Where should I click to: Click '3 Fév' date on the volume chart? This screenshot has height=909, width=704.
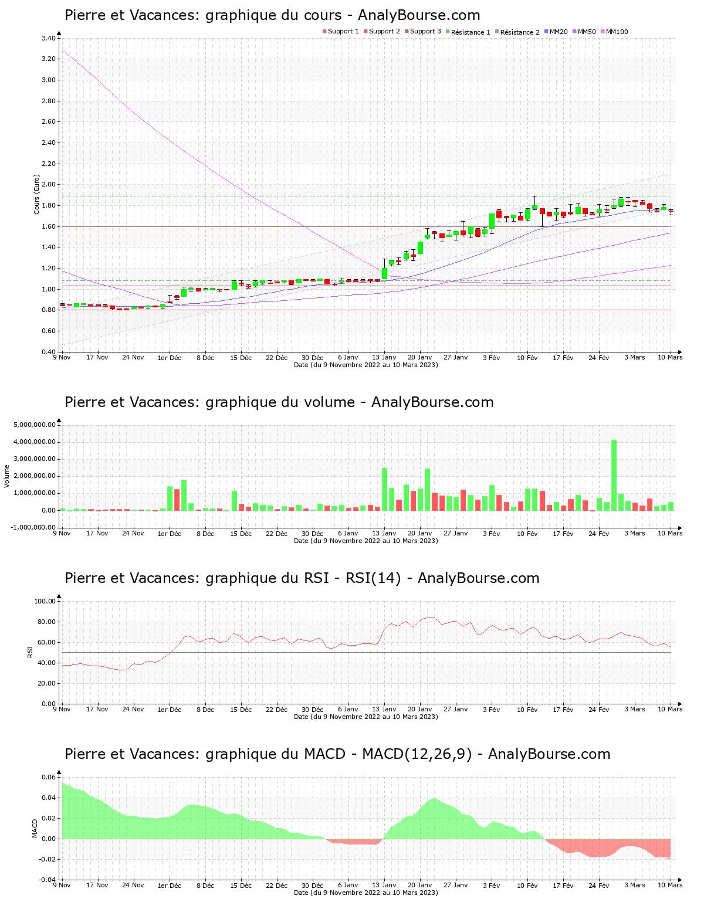point(492,533)
